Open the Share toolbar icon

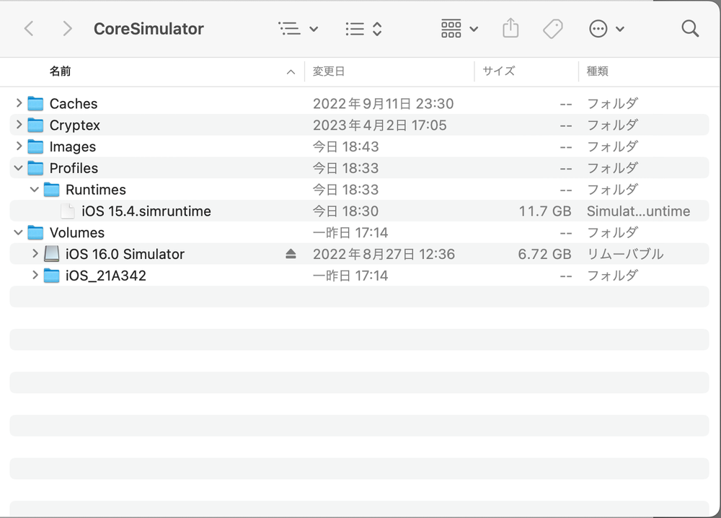pos(510,29)
